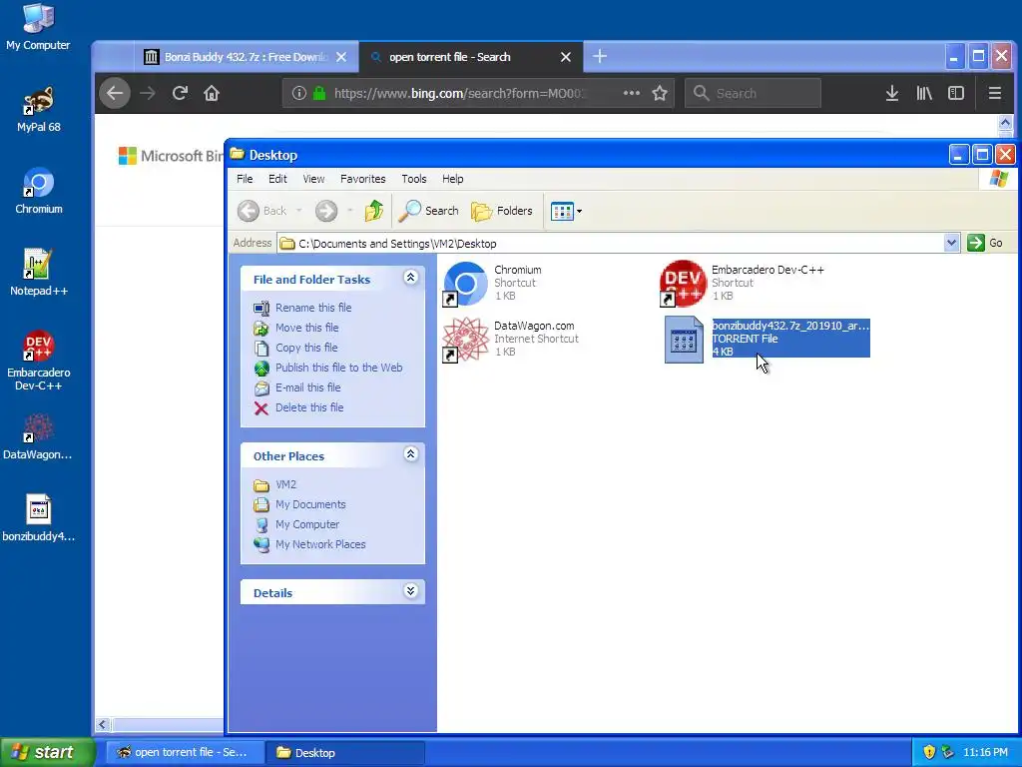
Task: Go to VM2 folder in Other Places
Action: 285,484
